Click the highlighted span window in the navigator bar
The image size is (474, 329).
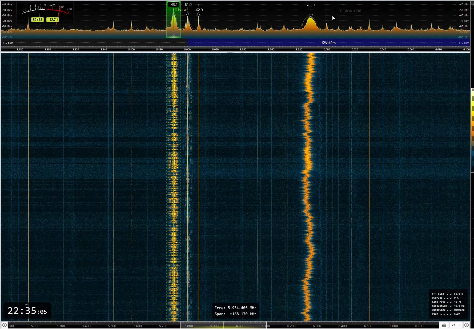[223, 325]
